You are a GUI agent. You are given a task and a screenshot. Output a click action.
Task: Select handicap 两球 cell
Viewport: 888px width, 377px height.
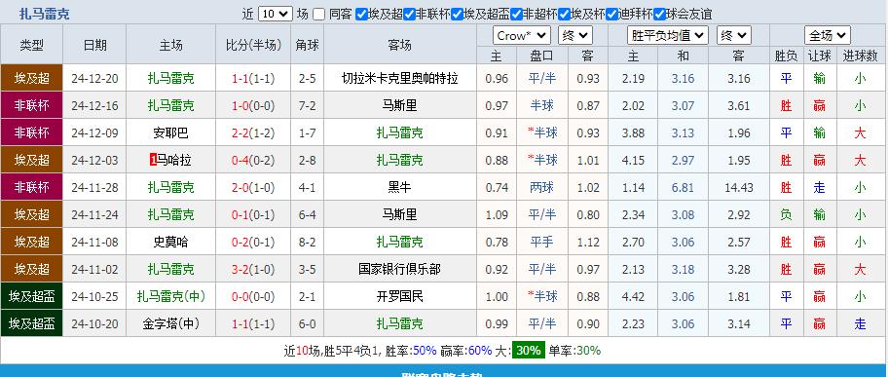point(542,187)
